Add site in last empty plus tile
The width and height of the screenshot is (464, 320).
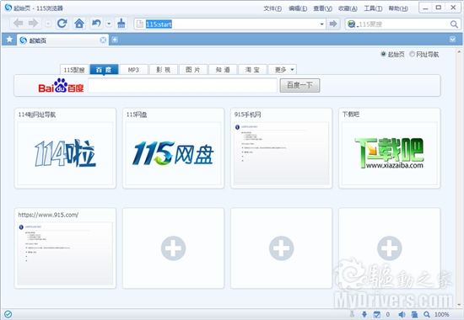click(390, 248)
